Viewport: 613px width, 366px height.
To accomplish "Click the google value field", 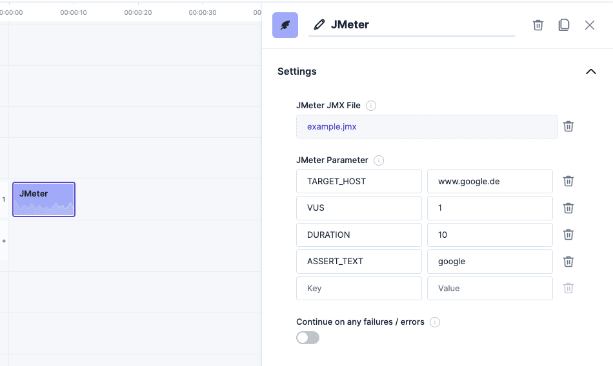I will (490, 262).
